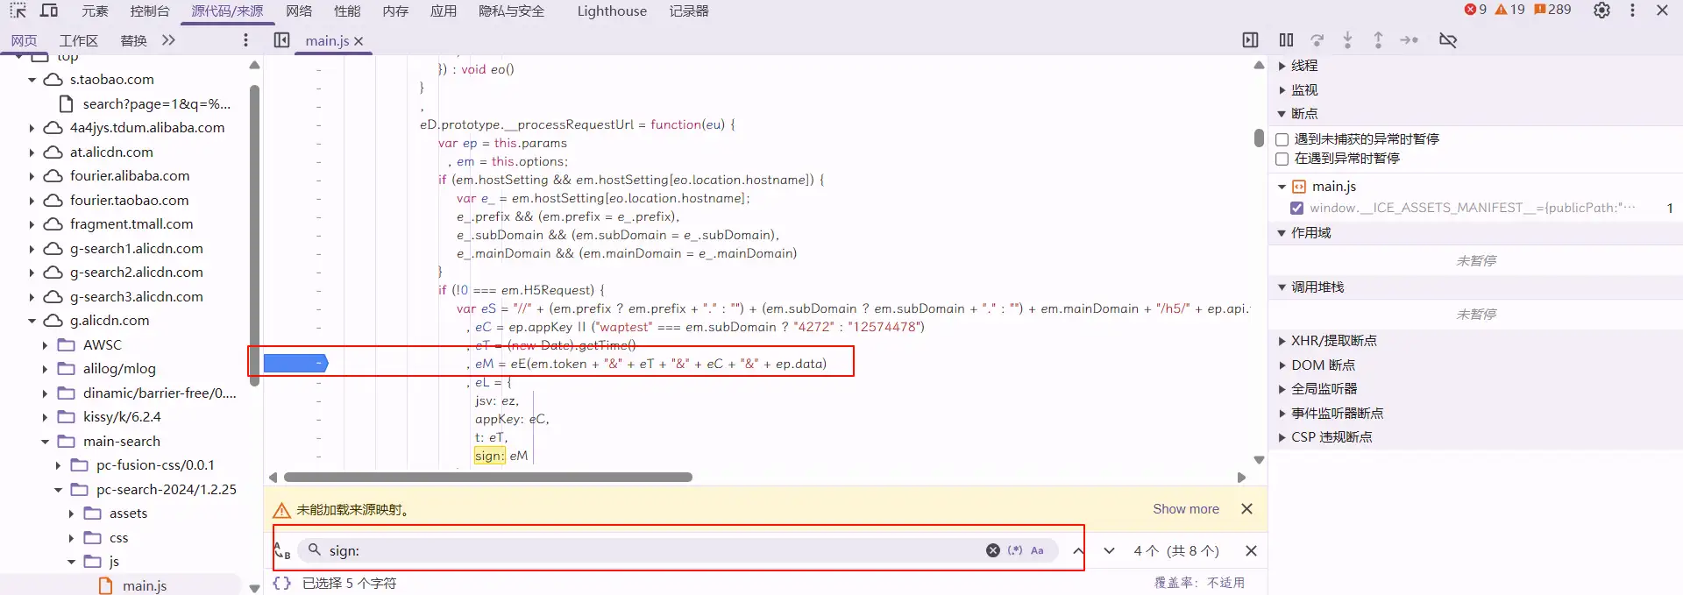1683x595 pixels.
Task: Step into next function call
Action: click(x=1347, y=40)
